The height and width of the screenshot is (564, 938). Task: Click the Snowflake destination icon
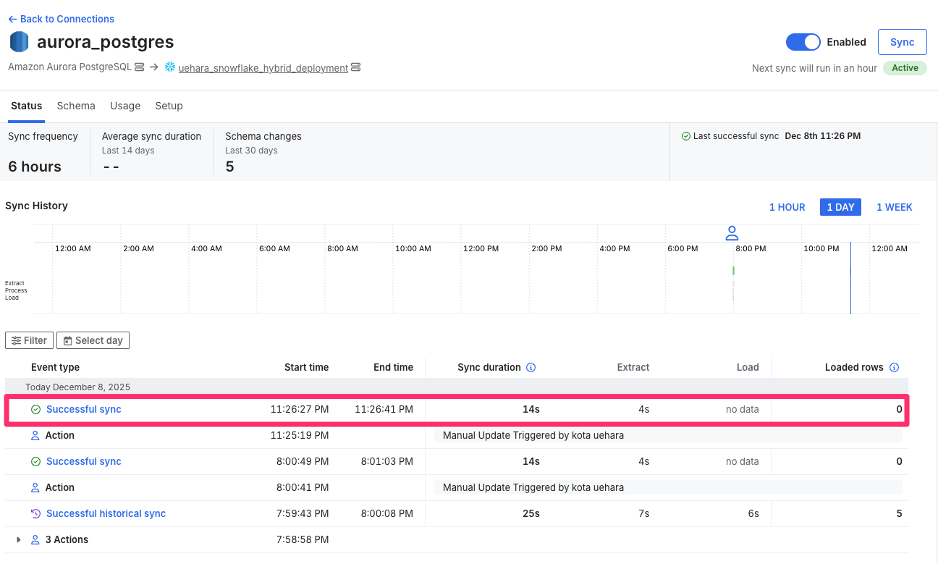pyautogui.click(x=170, y=67)
